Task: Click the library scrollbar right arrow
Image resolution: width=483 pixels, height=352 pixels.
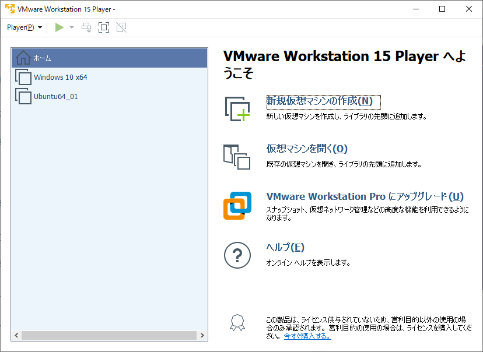Action: 202,336
